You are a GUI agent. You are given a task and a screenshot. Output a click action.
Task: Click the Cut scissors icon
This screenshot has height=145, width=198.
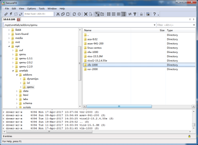click(x=58, y=14)
